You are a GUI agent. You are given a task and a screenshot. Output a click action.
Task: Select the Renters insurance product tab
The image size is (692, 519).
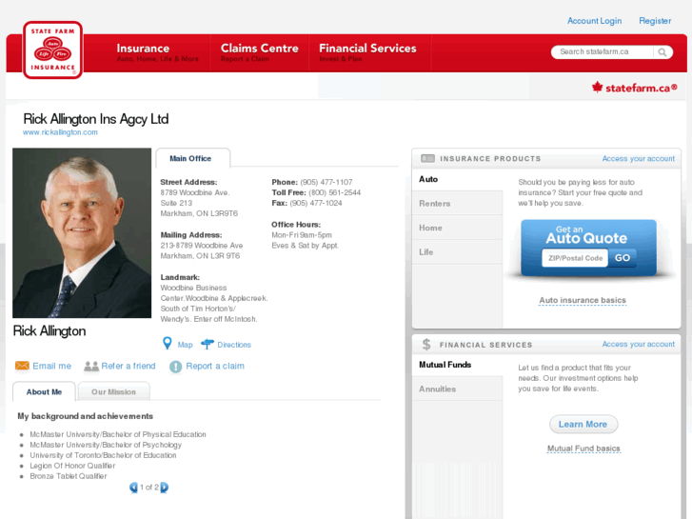click(x=457, y=203)
